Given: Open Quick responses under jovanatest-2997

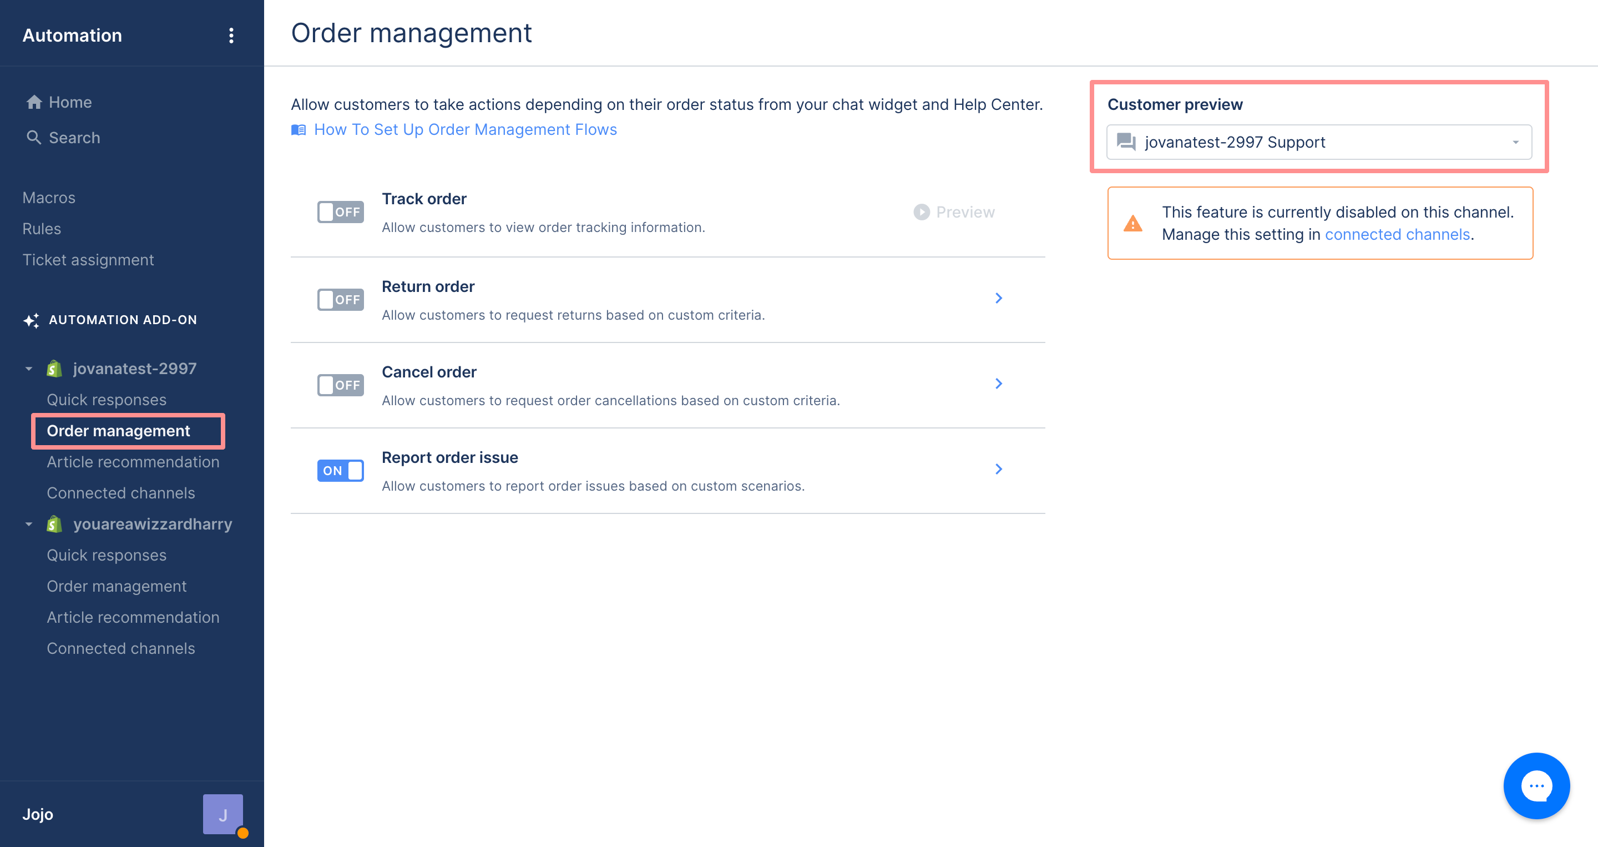Looking at the screenshot, I should 107,400.
